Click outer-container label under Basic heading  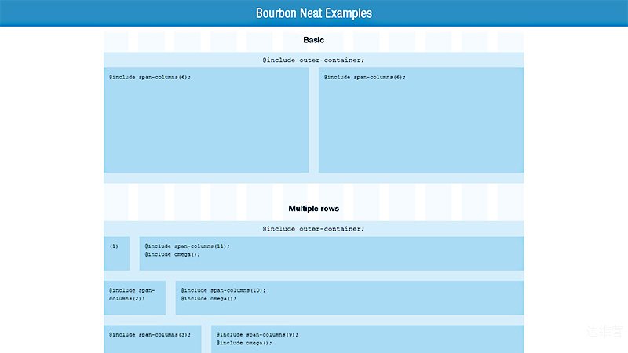coord(313,60)
